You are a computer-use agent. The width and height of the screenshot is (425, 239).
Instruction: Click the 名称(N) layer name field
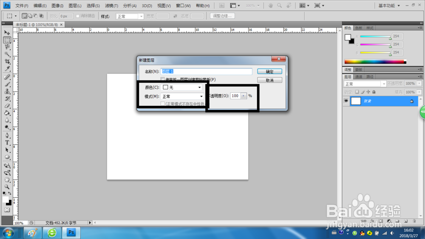pyautogui.click(x=206, y=71)
